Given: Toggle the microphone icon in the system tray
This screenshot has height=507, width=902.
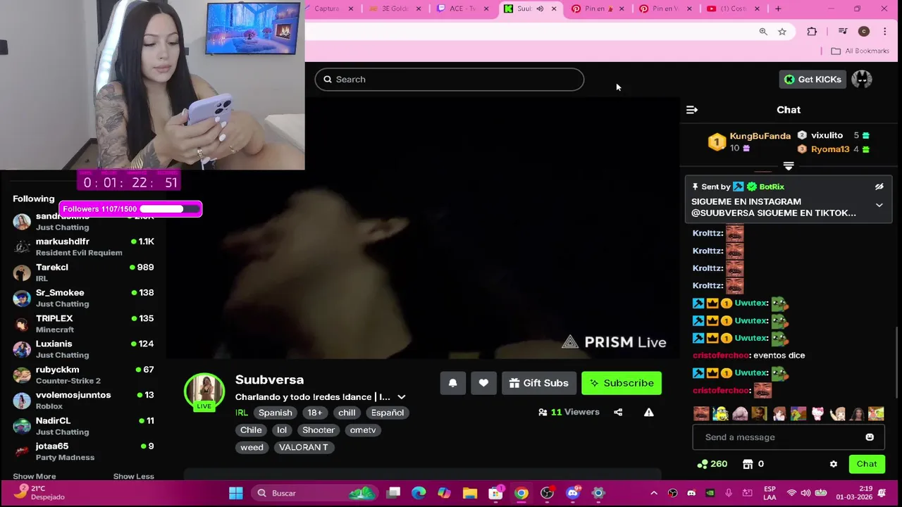Looking at the screenshot, I should (x=729, y=493).
